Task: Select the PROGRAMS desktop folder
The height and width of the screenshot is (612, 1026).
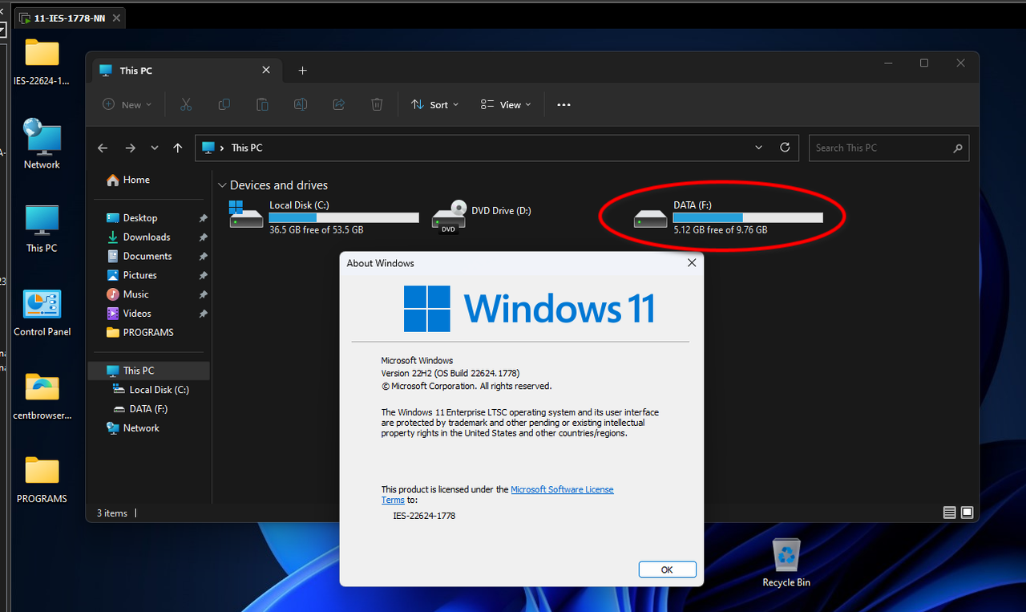Action: pos(42,480)
